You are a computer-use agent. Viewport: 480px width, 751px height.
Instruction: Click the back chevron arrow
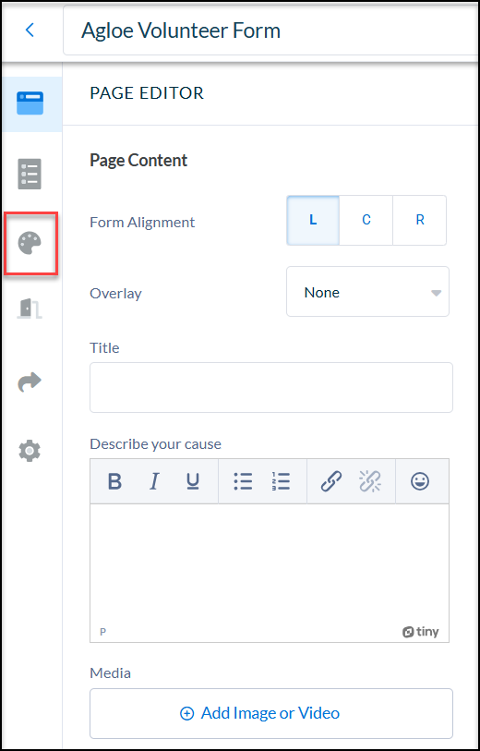pos(30,30)
